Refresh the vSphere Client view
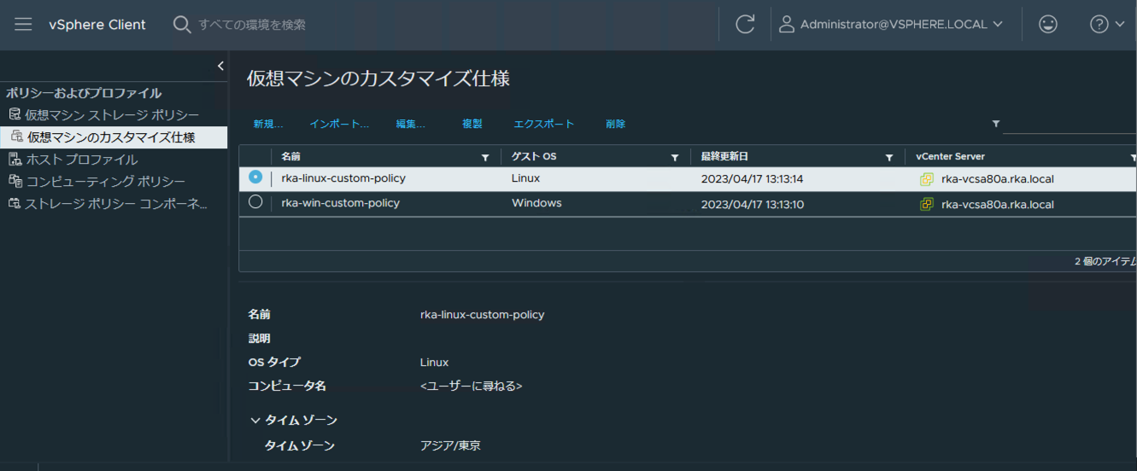The image size is (1137, 471). (x=745, y=25)
